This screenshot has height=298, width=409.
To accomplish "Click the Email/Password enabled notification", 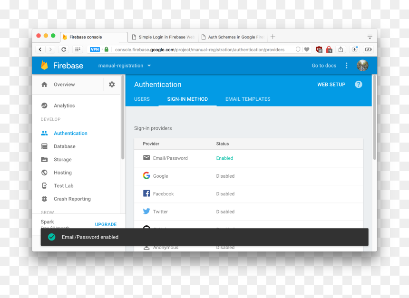I will (x=204, y=237).
